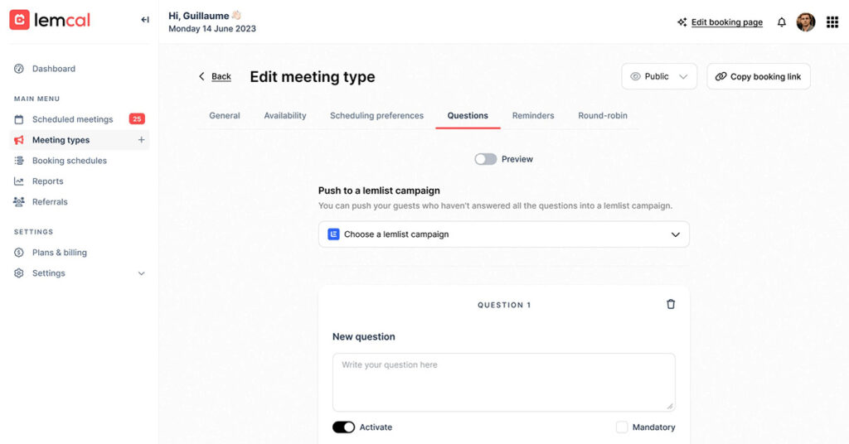Open the user profile avatar
The image size is (849, 444).
click(x=806, y=22)
